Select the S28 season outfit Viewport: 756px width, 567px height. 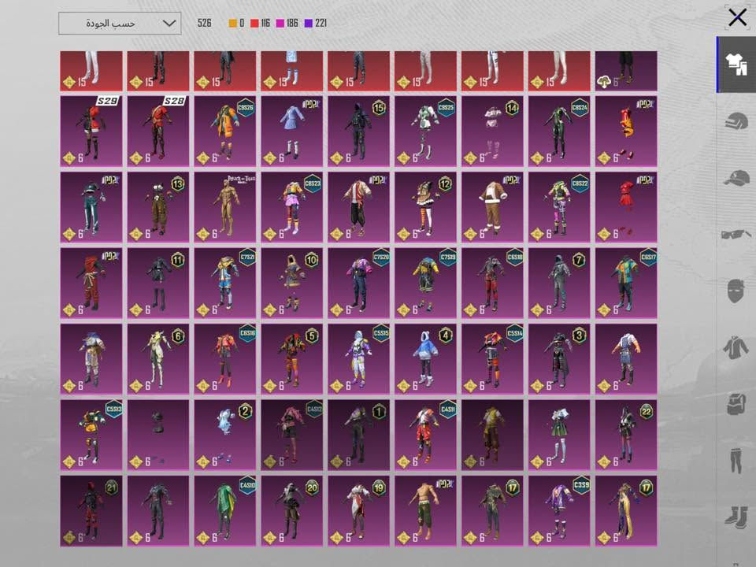pyautogui.click(x=158, y=132)
